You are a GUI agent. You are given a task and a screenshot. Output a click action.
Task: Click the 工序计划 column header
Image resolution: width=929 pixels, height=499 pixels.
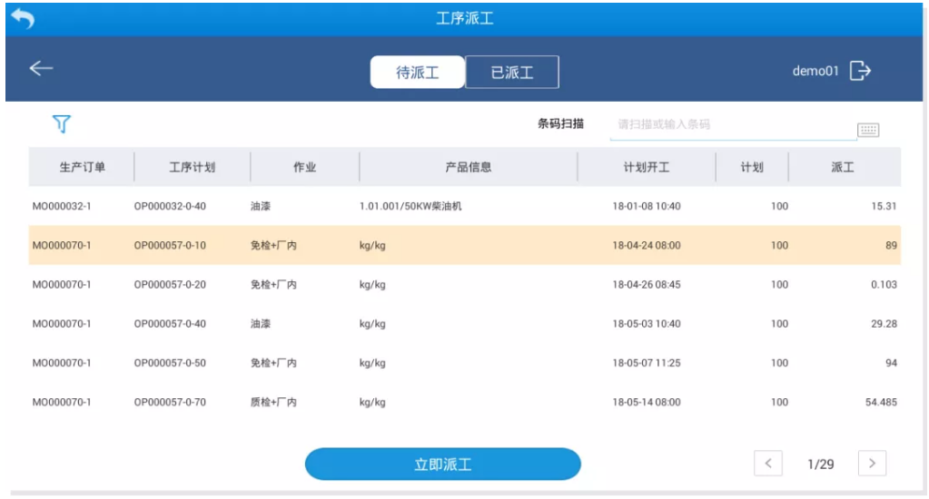[x=193, y=167]
